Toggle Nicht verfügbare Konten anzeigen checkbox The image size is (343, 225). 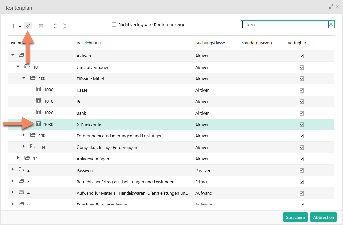[x=114, y=25]
